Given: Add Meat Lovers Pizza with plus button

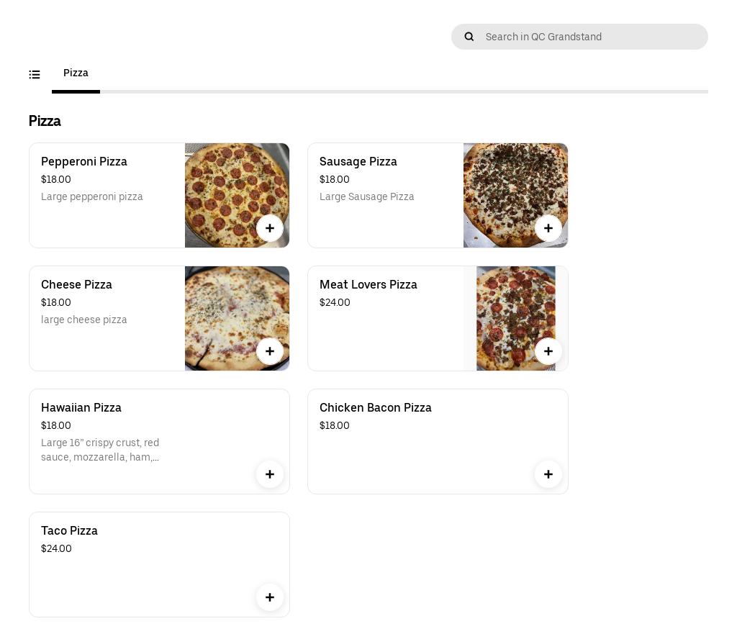Looking at the screenshot, I should point(548,351).
